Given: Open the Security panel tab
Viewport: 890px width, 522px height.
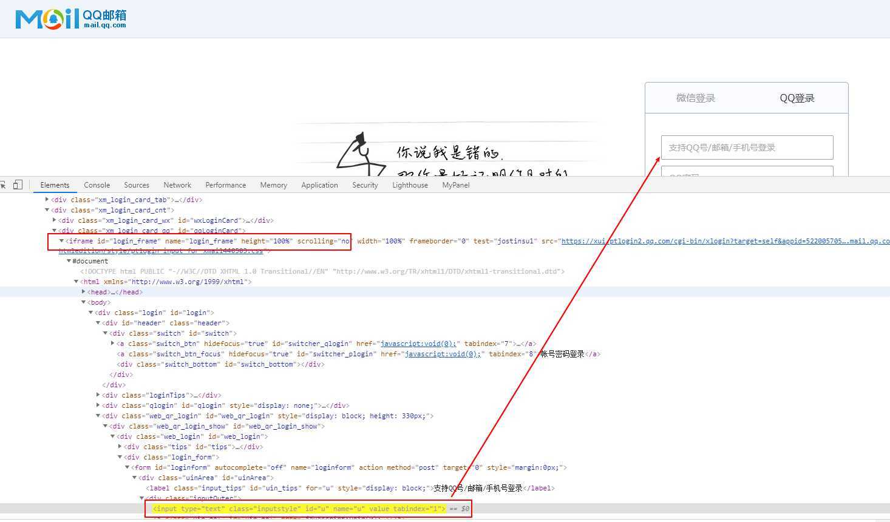Looking at the screenshot, I should pos(365,185).
